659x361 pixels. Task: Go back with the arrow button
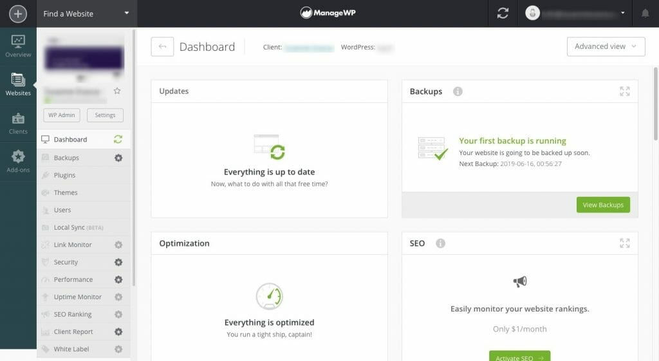pos(162,46)
